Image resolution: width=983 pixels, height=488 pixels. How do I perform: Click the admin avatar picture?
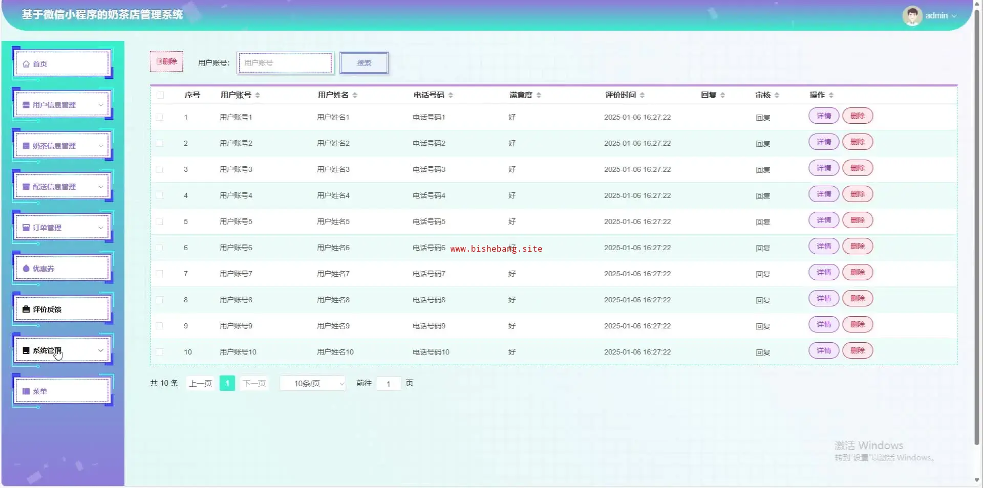[912, 16]
